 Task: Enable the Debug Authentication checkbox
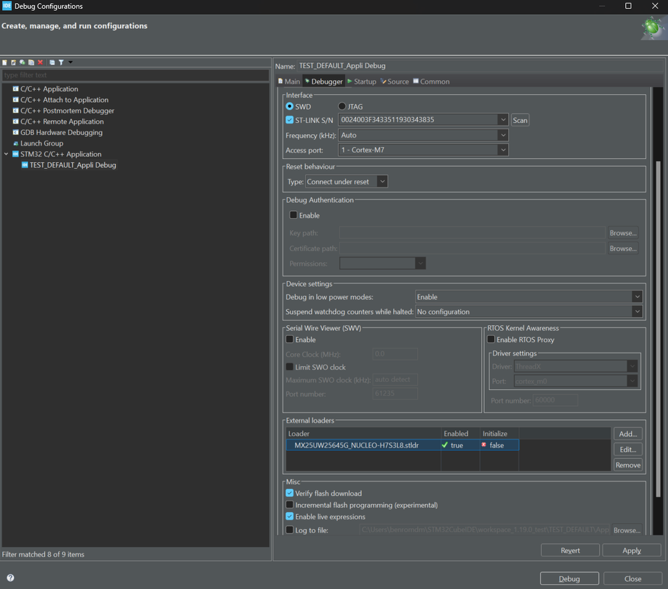pyautogui.click(x=294, y=215)
